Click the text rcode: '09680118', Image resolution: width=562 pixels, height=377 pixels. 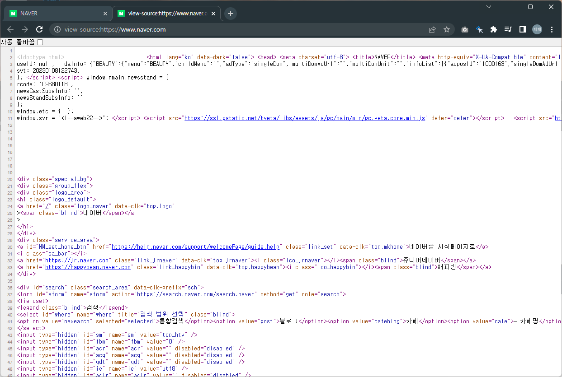[x=45, y=84]
